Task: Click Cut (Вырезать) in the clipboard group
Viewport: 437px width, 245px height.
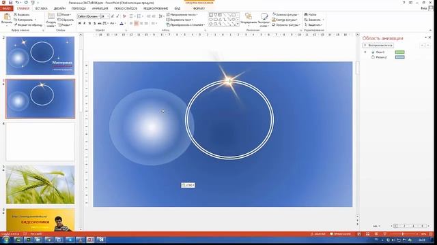Action: (22, 14)
